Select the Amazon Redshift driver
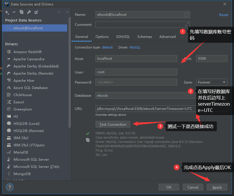Screen dimensions: 234x196 point(28,52)
